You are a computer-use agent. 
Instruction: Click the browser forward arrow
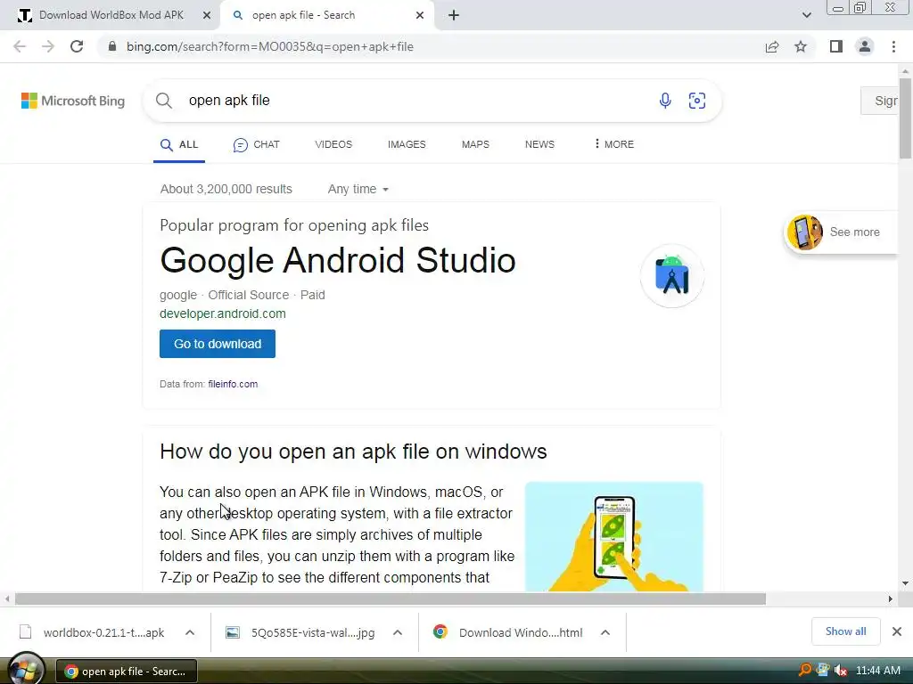(48, 46)
